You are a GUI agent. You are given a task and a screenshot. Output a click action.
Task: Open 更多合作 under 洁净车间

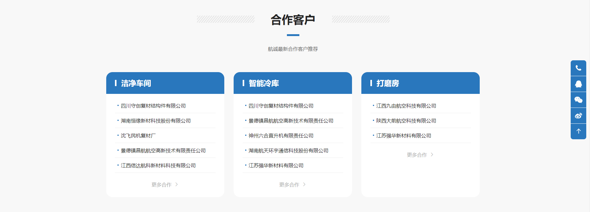pyautogui.click(x=164, y=185)
